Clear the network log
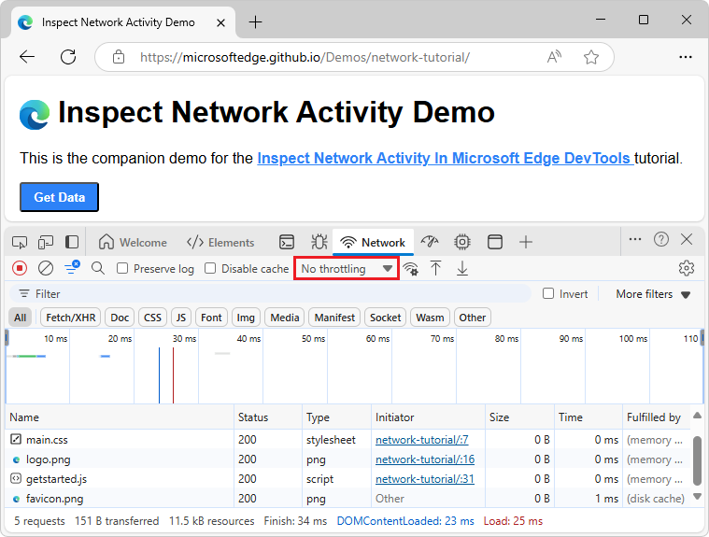The width and height of the screenshot is (709, 537). [x=46, y=269]
